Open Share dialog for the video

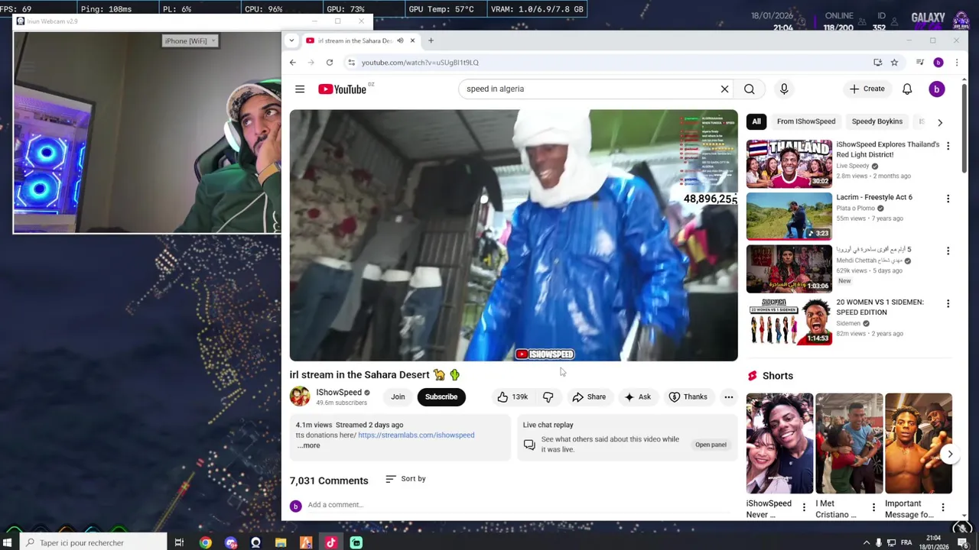[589, 396]
